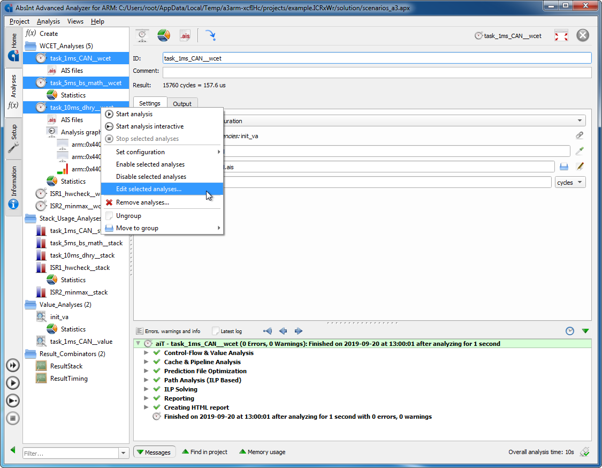602x468 pixels.
Task: Click the .ais files toolbar icon
Action: (x=185, y=36)
